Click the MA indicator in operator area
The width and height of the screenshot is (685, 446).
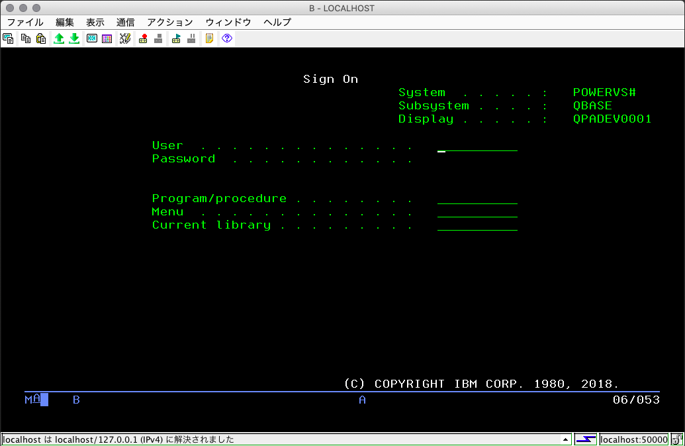coord(33,399)
